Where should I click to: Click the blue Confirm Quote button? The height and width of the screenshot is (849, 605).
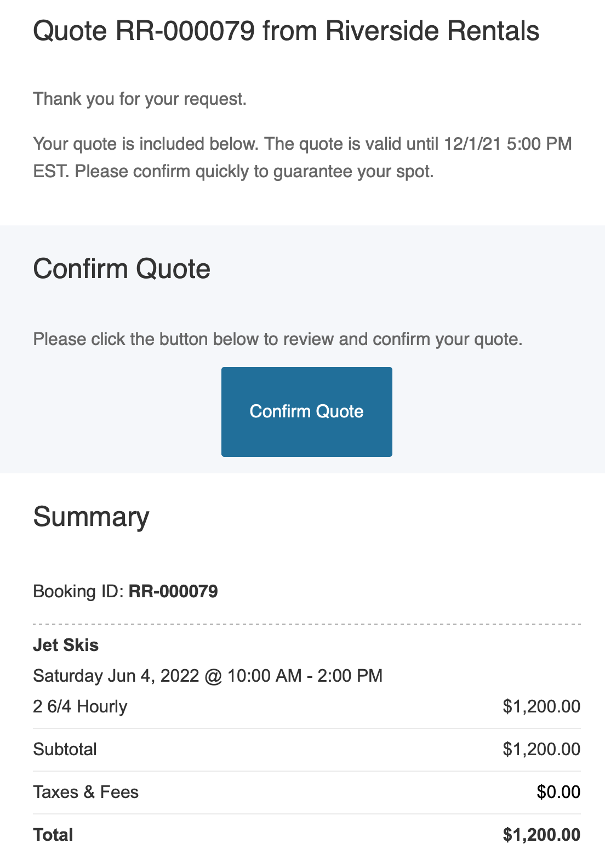[x=307, y=411]
